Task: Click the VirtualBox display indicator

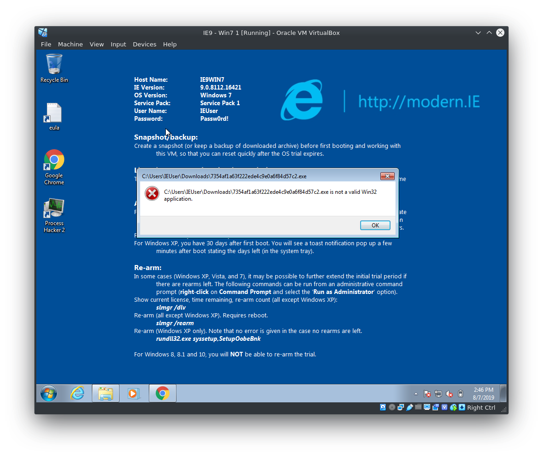Action: click(427, 407)
